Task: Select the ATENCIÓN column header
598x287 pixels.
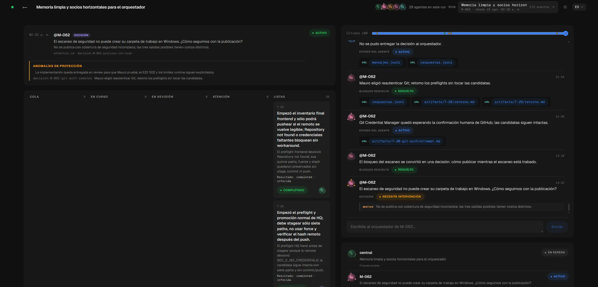Action: pos(221,97)
